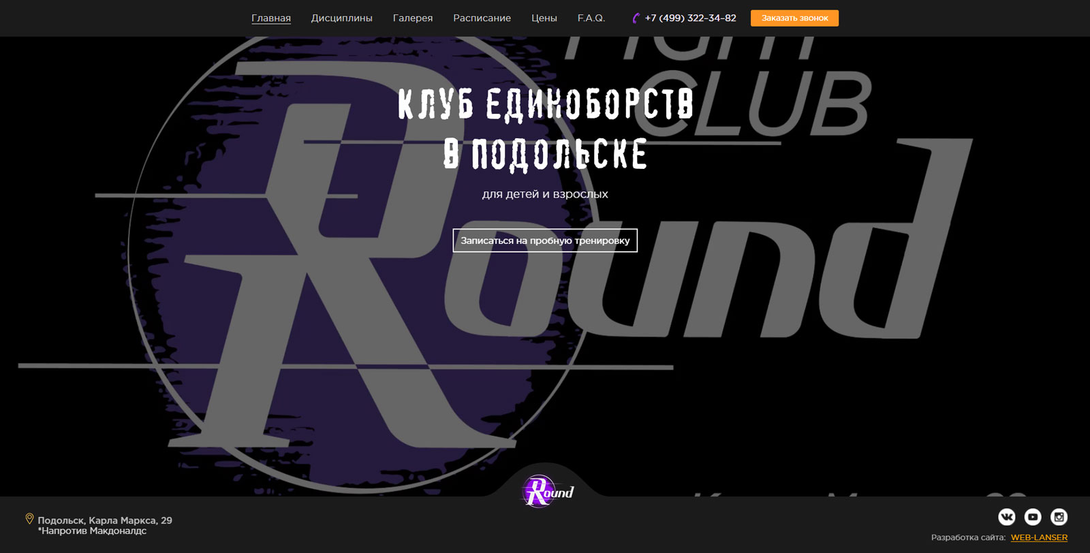Open the Галерея menu item
The width and height of the screenshot is (1090, 553).
coord(413,18)
